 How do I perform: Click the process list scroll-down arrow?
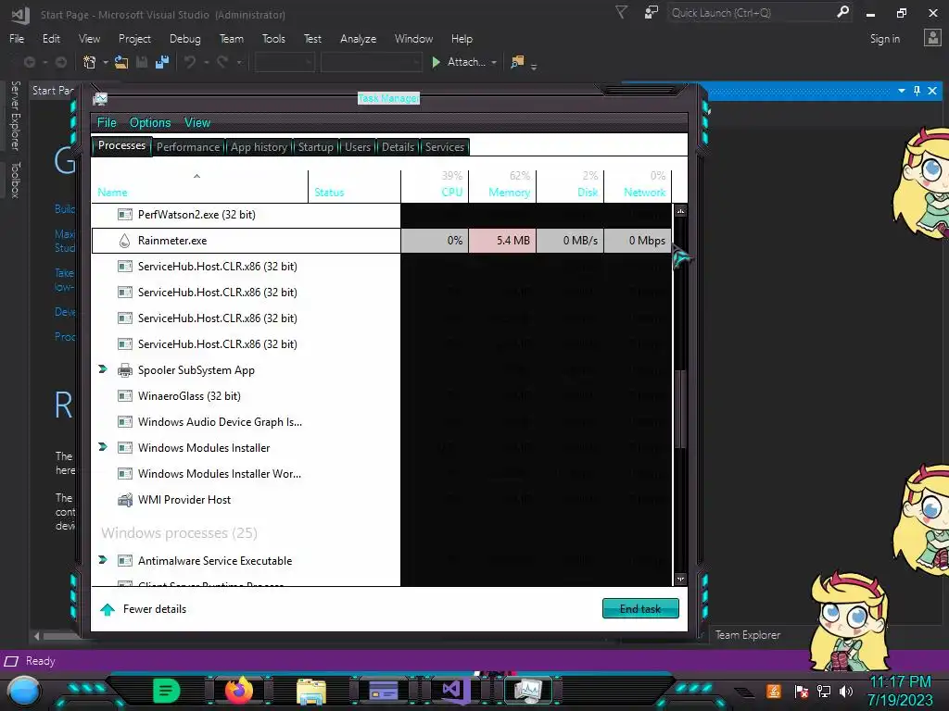pos(680,579)
